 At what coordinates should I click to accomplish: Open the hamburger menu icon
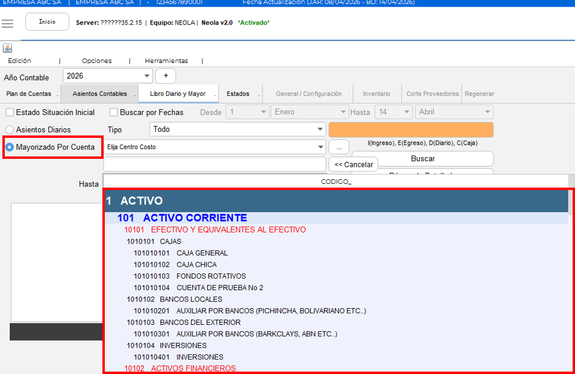(x=7, y=23)
